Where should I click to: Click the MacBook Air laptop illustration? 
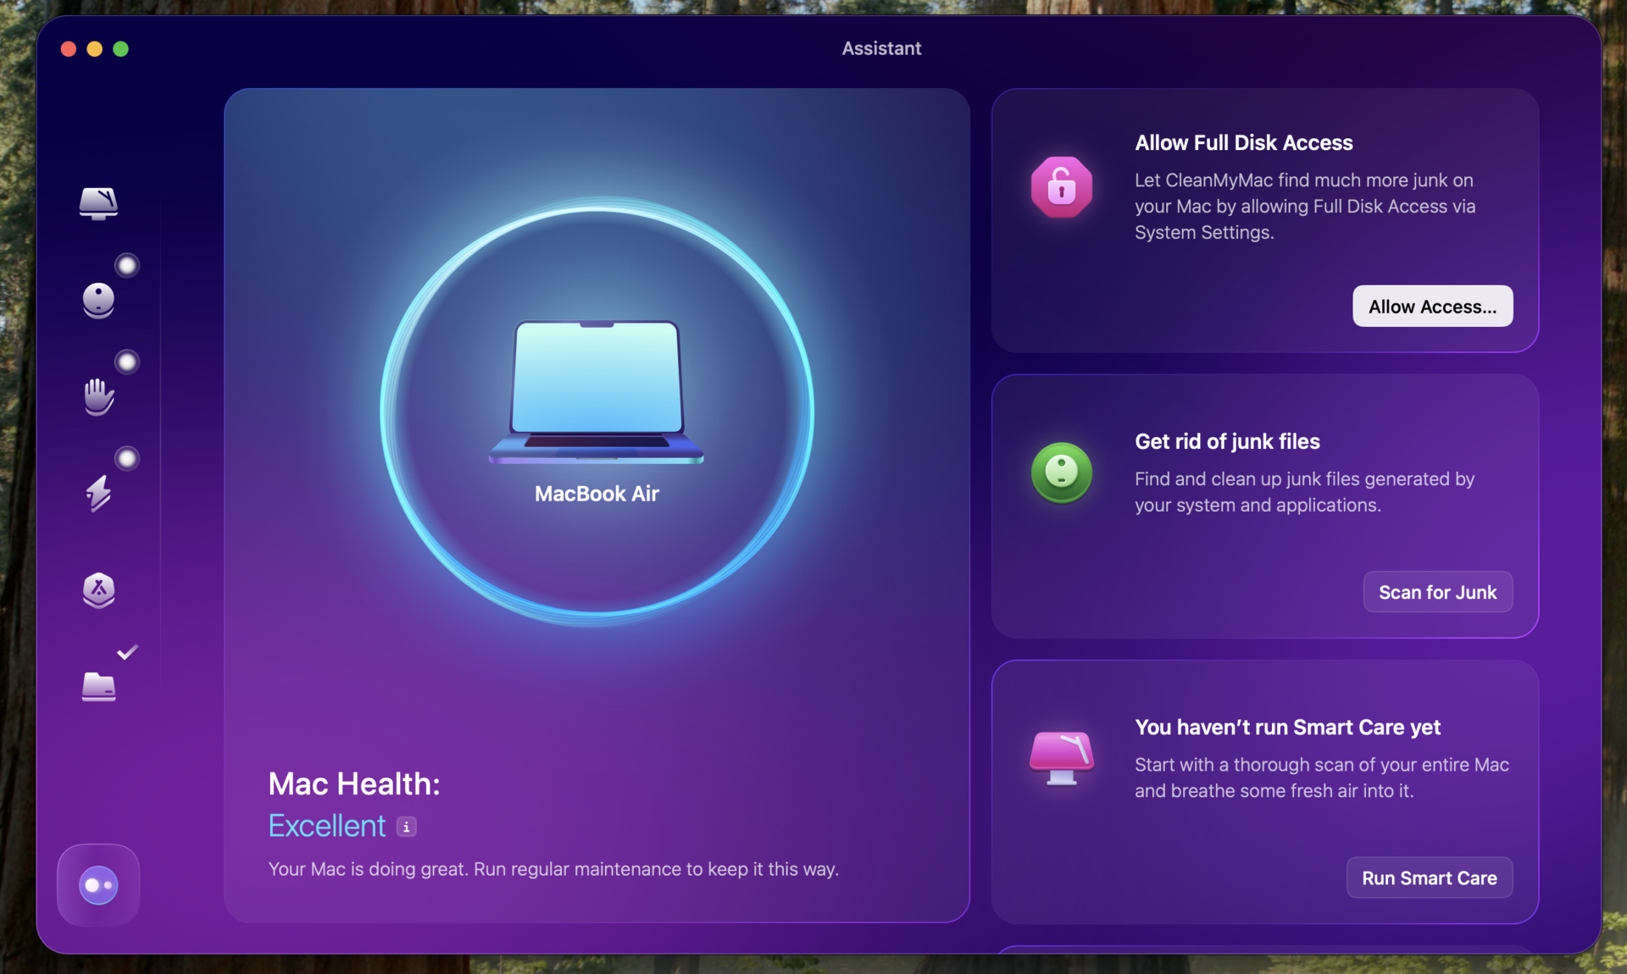click(x=597, y=392)
